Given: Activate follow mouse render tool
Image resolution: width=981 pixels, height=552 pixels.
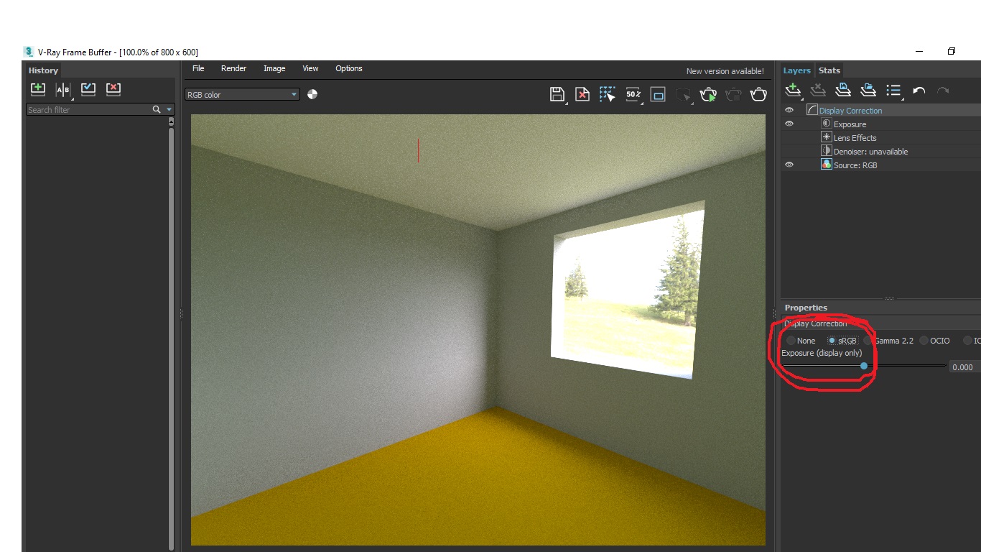Looking at the screenshot, I should (608, 94).
